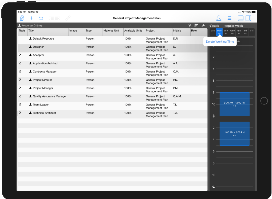Open the sort options icon
Viewport: 272px width, 199px height.
click(x=196, y=25)
